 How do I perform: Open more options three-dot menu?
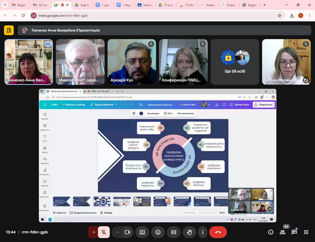pyautogui.click(x=203, y=232)
